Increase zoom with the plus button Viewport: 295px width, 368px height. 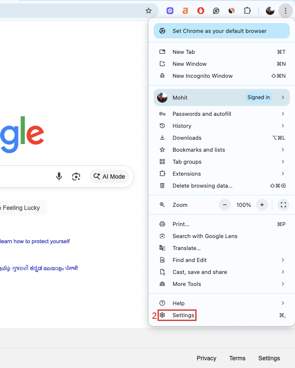pyautogui.click(x=262, y=205)
